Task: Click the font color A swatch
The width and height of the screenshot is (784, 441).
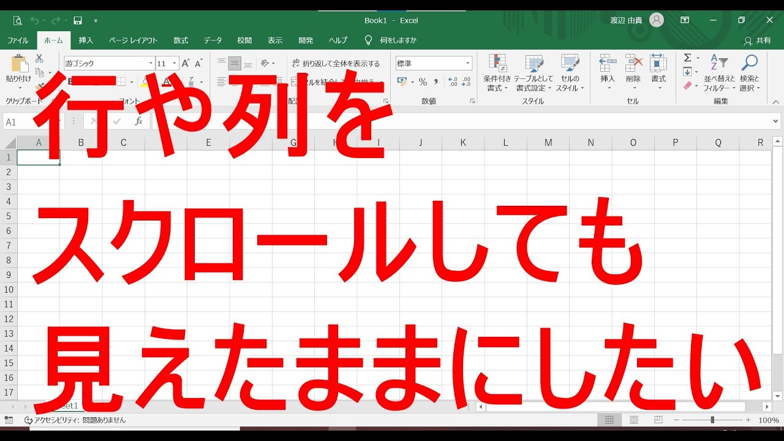Action: click(x=166, y=81)
